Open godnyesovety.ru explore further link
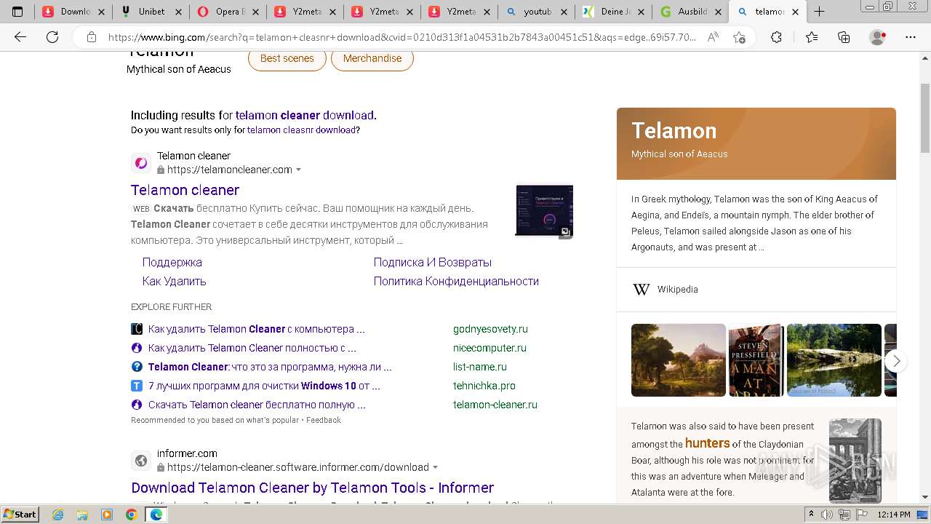This screenshot has height=524, width=931. [257, 329]
